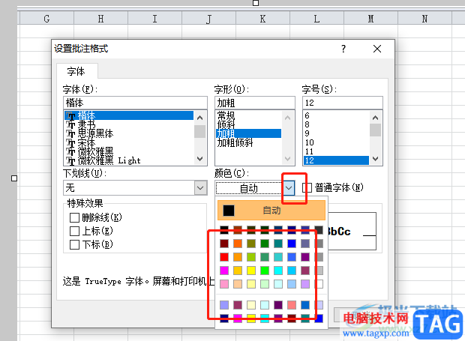The image size is (465, 341).
Task: Enable the 上标 superscript checkbox
Action: coord(74,231)
